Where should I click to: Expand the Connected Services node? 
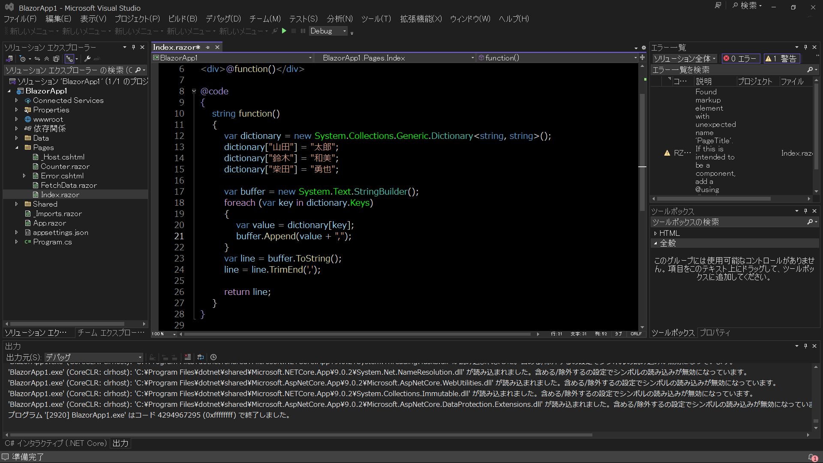point(17,100)
